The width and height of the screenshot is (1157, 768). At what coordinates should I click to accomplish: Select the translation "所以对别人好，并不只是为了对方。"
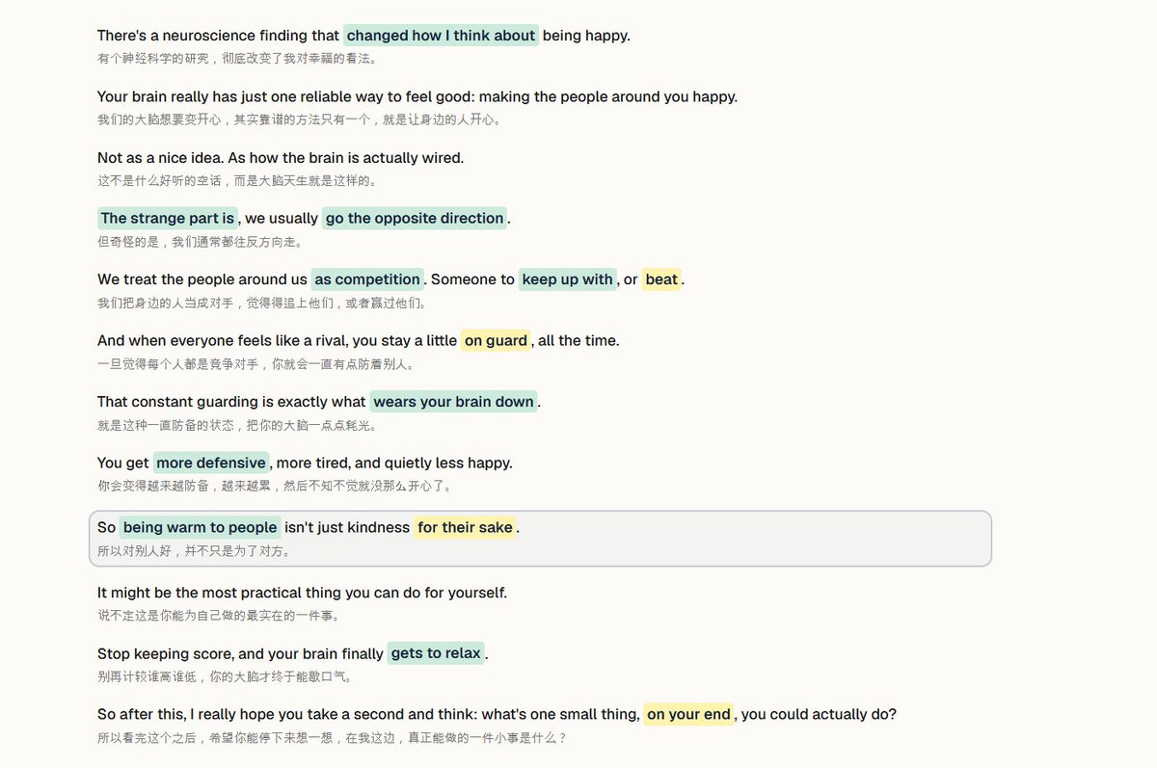pos(194,551)
